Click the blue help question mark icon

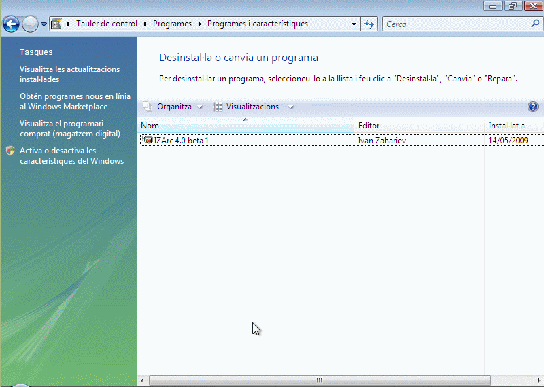click(532, 107)
